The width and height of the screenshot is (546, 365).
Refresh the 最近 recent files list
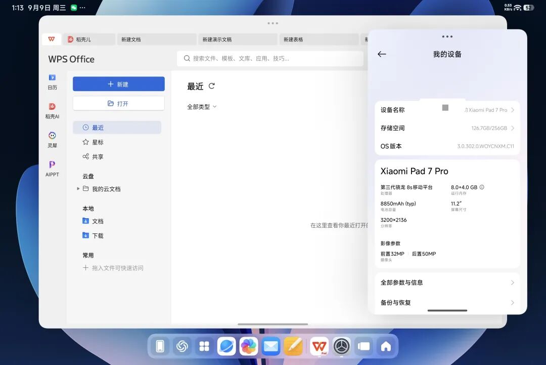pos(212,86)
